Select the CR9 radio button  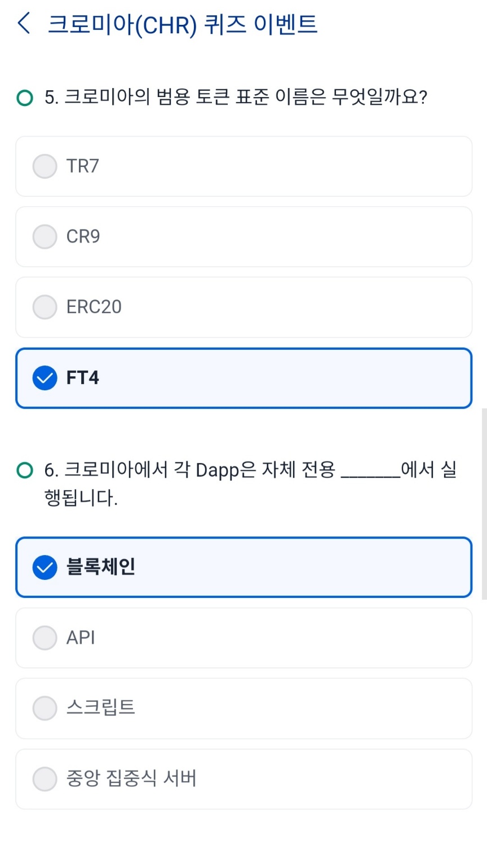click(45, 237)
